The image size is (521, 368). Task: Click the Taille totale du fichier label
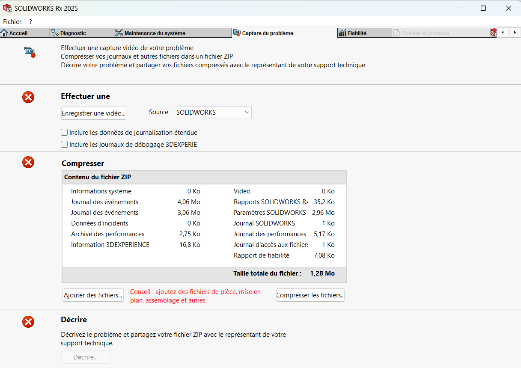pyautogui.click(x=267, y=273)
